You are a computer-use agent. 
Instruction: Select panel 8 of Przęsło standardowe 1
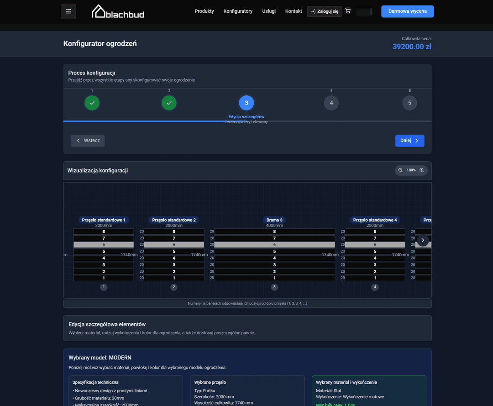[104, 232]
